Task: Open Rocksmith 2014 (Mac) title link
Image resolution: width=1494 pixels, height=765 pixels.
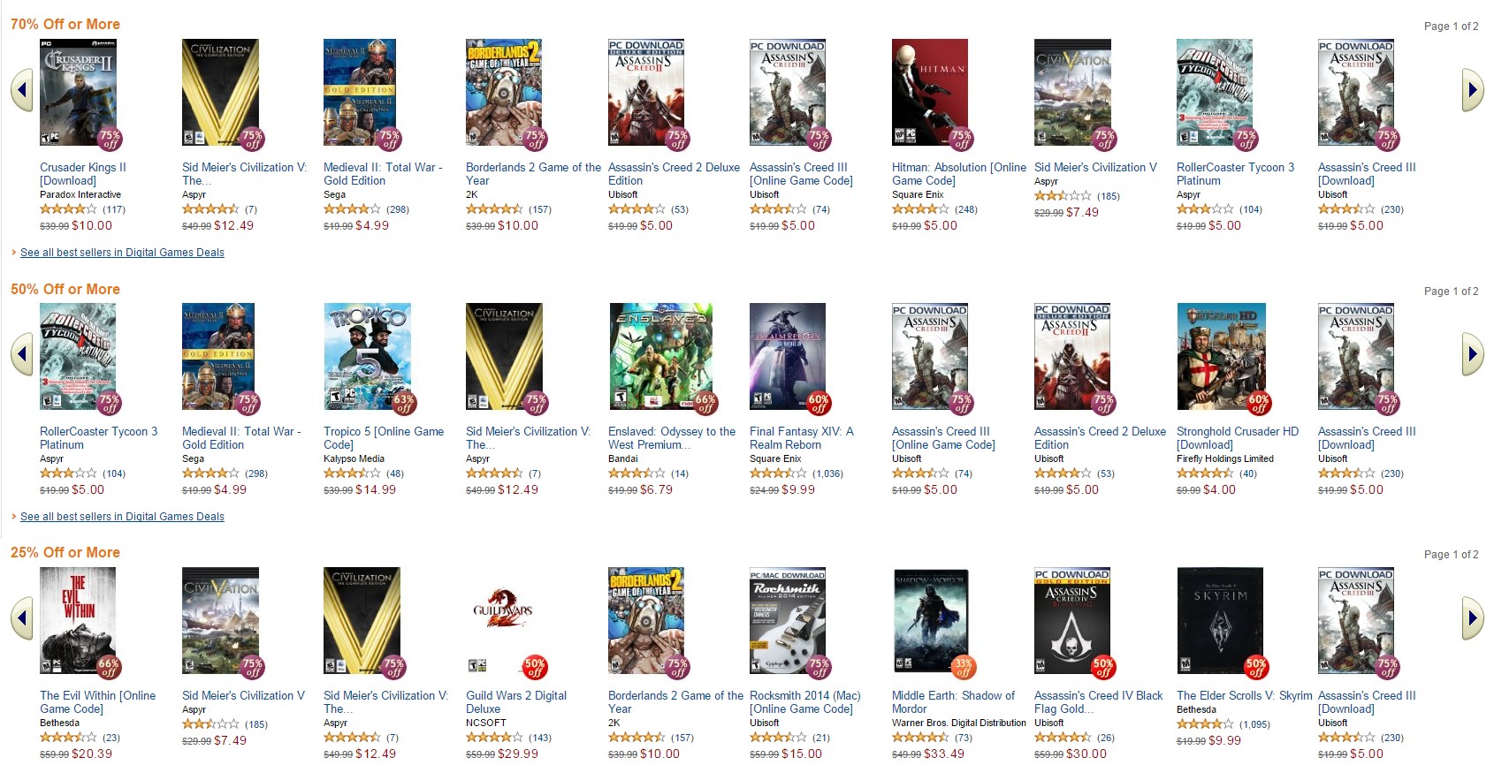Action: click(804, 702)
